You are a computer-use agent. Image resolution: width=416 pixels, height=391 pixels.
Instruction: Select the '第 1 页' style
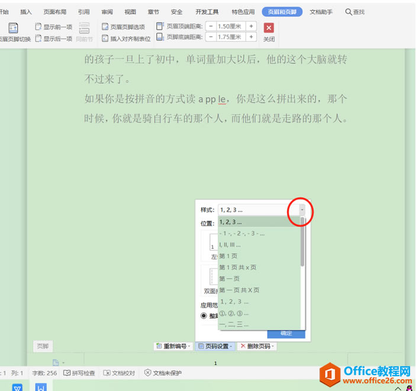[259, 256]
